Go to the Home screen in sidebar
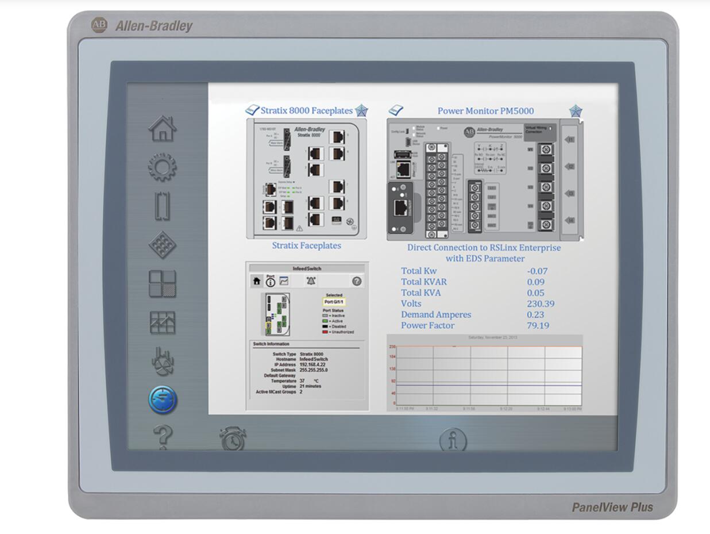 (x=163, y=128)
